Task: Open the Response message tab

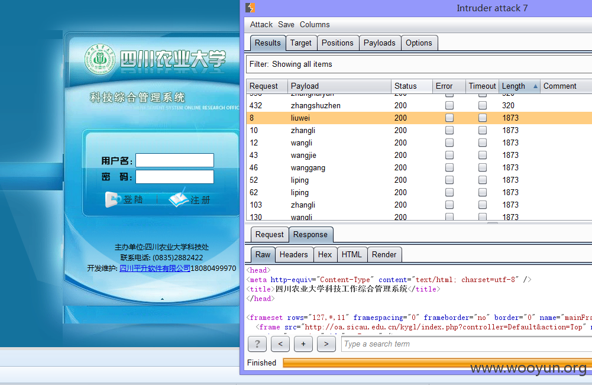Action: coord(310,234)
